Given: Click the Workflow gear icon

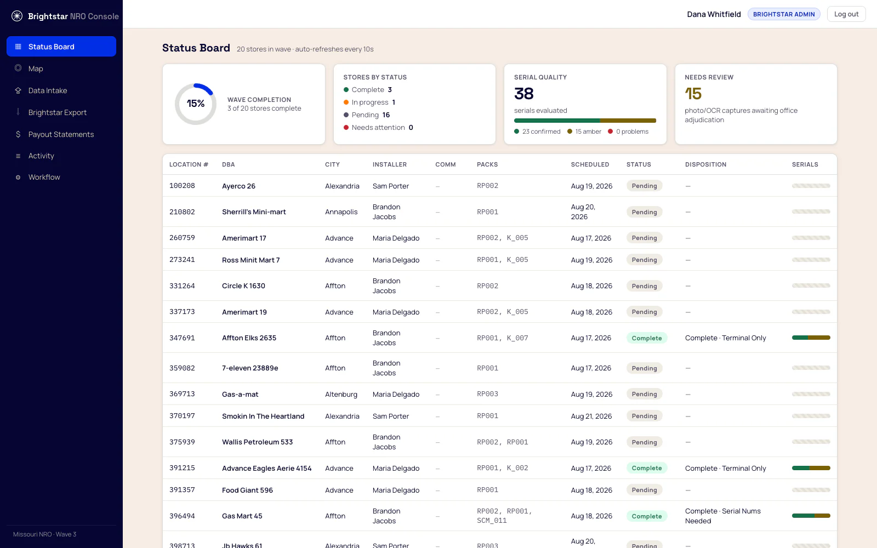Looking at the screenshot, I should (x=18, y=178).
